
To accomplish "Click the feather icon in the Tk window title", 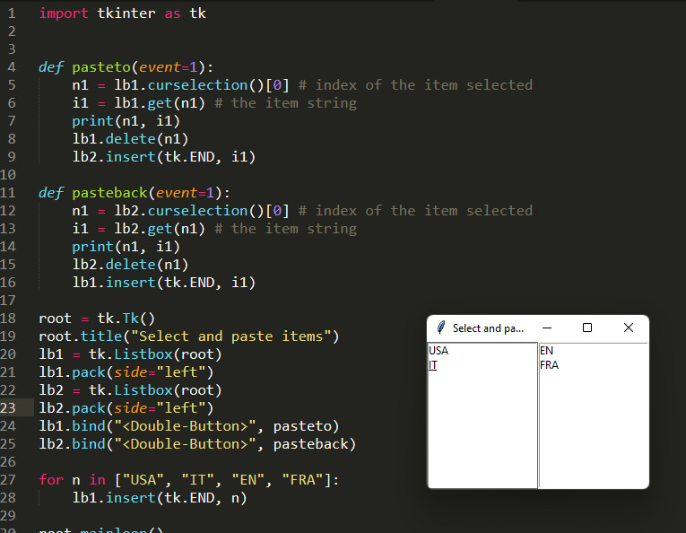I will pos(441,328).
